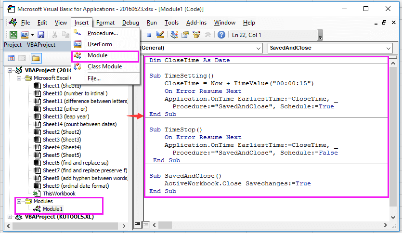Select Module1 in the project tree

52,209
